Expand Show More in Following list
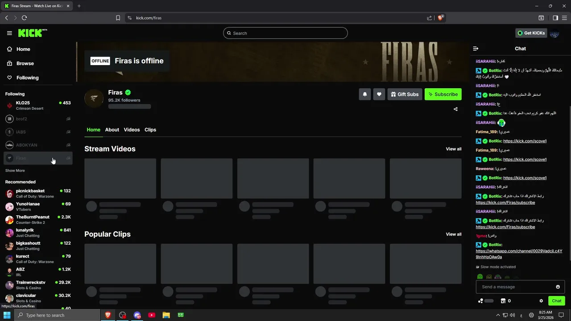The image size is (571, 321). [x=15, y=171]
